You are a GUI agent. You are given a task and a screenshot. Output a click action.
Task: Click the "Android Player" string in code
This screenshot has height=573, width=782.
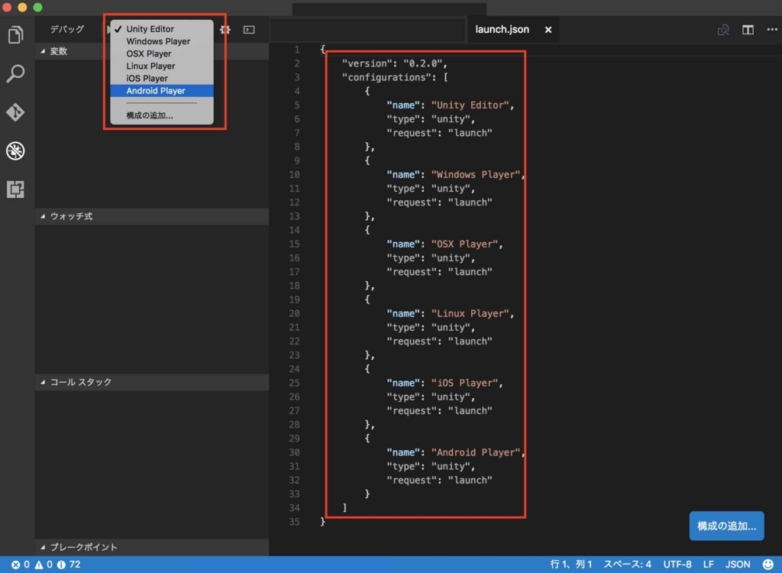pos(475,452)
